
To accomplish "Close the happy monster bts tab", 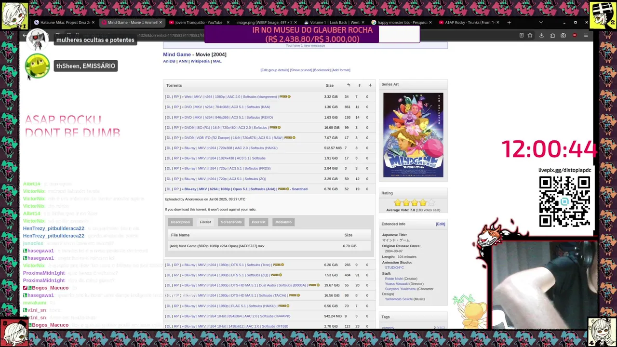I will (430, 22).
